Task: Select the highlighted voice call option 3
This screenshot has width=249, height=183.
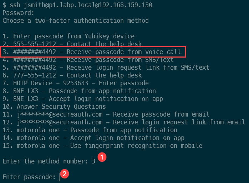Action: tap(93, 52)
